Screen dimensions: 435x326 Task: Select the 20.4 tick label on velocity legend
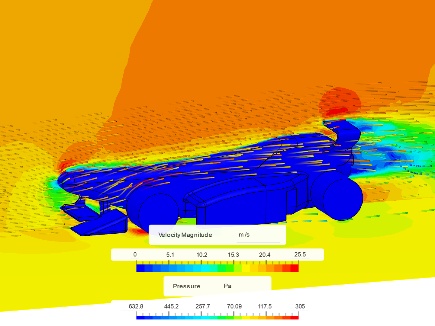click(x=265, y=255)
